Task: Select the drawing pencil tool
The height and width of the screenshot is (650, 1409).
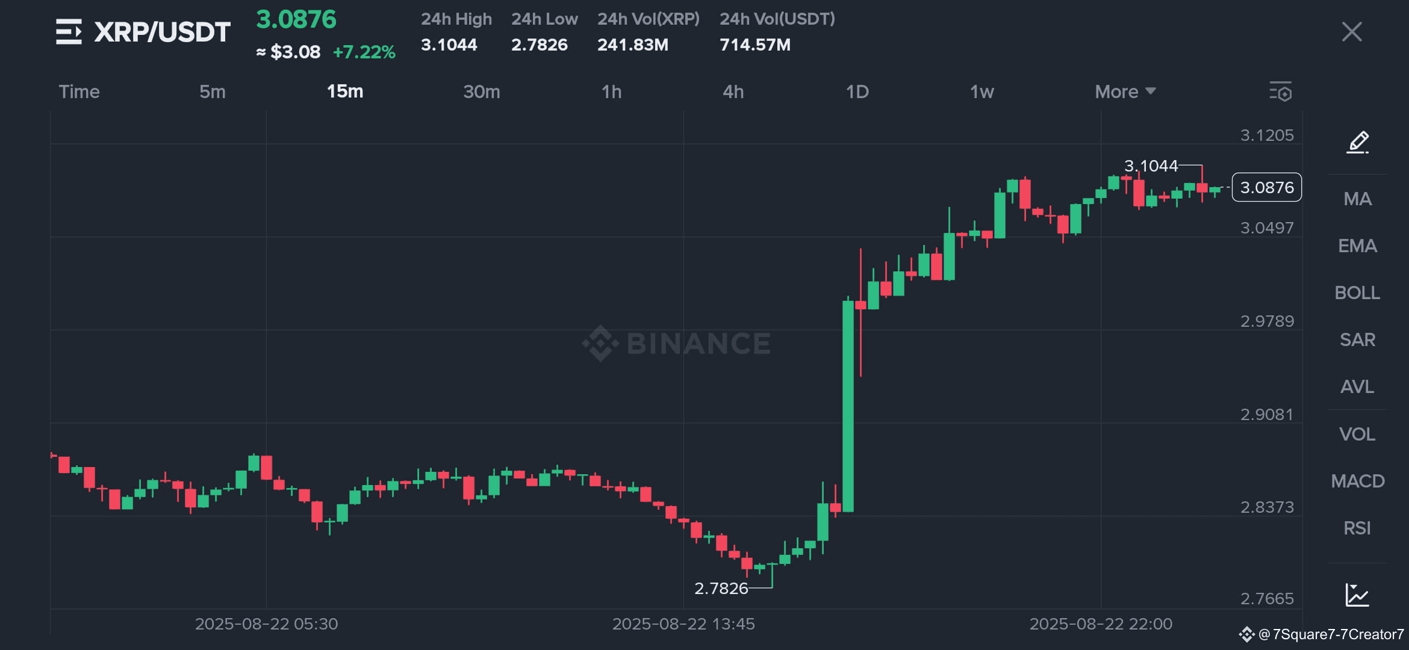Action: click(x=1358, y=143)
